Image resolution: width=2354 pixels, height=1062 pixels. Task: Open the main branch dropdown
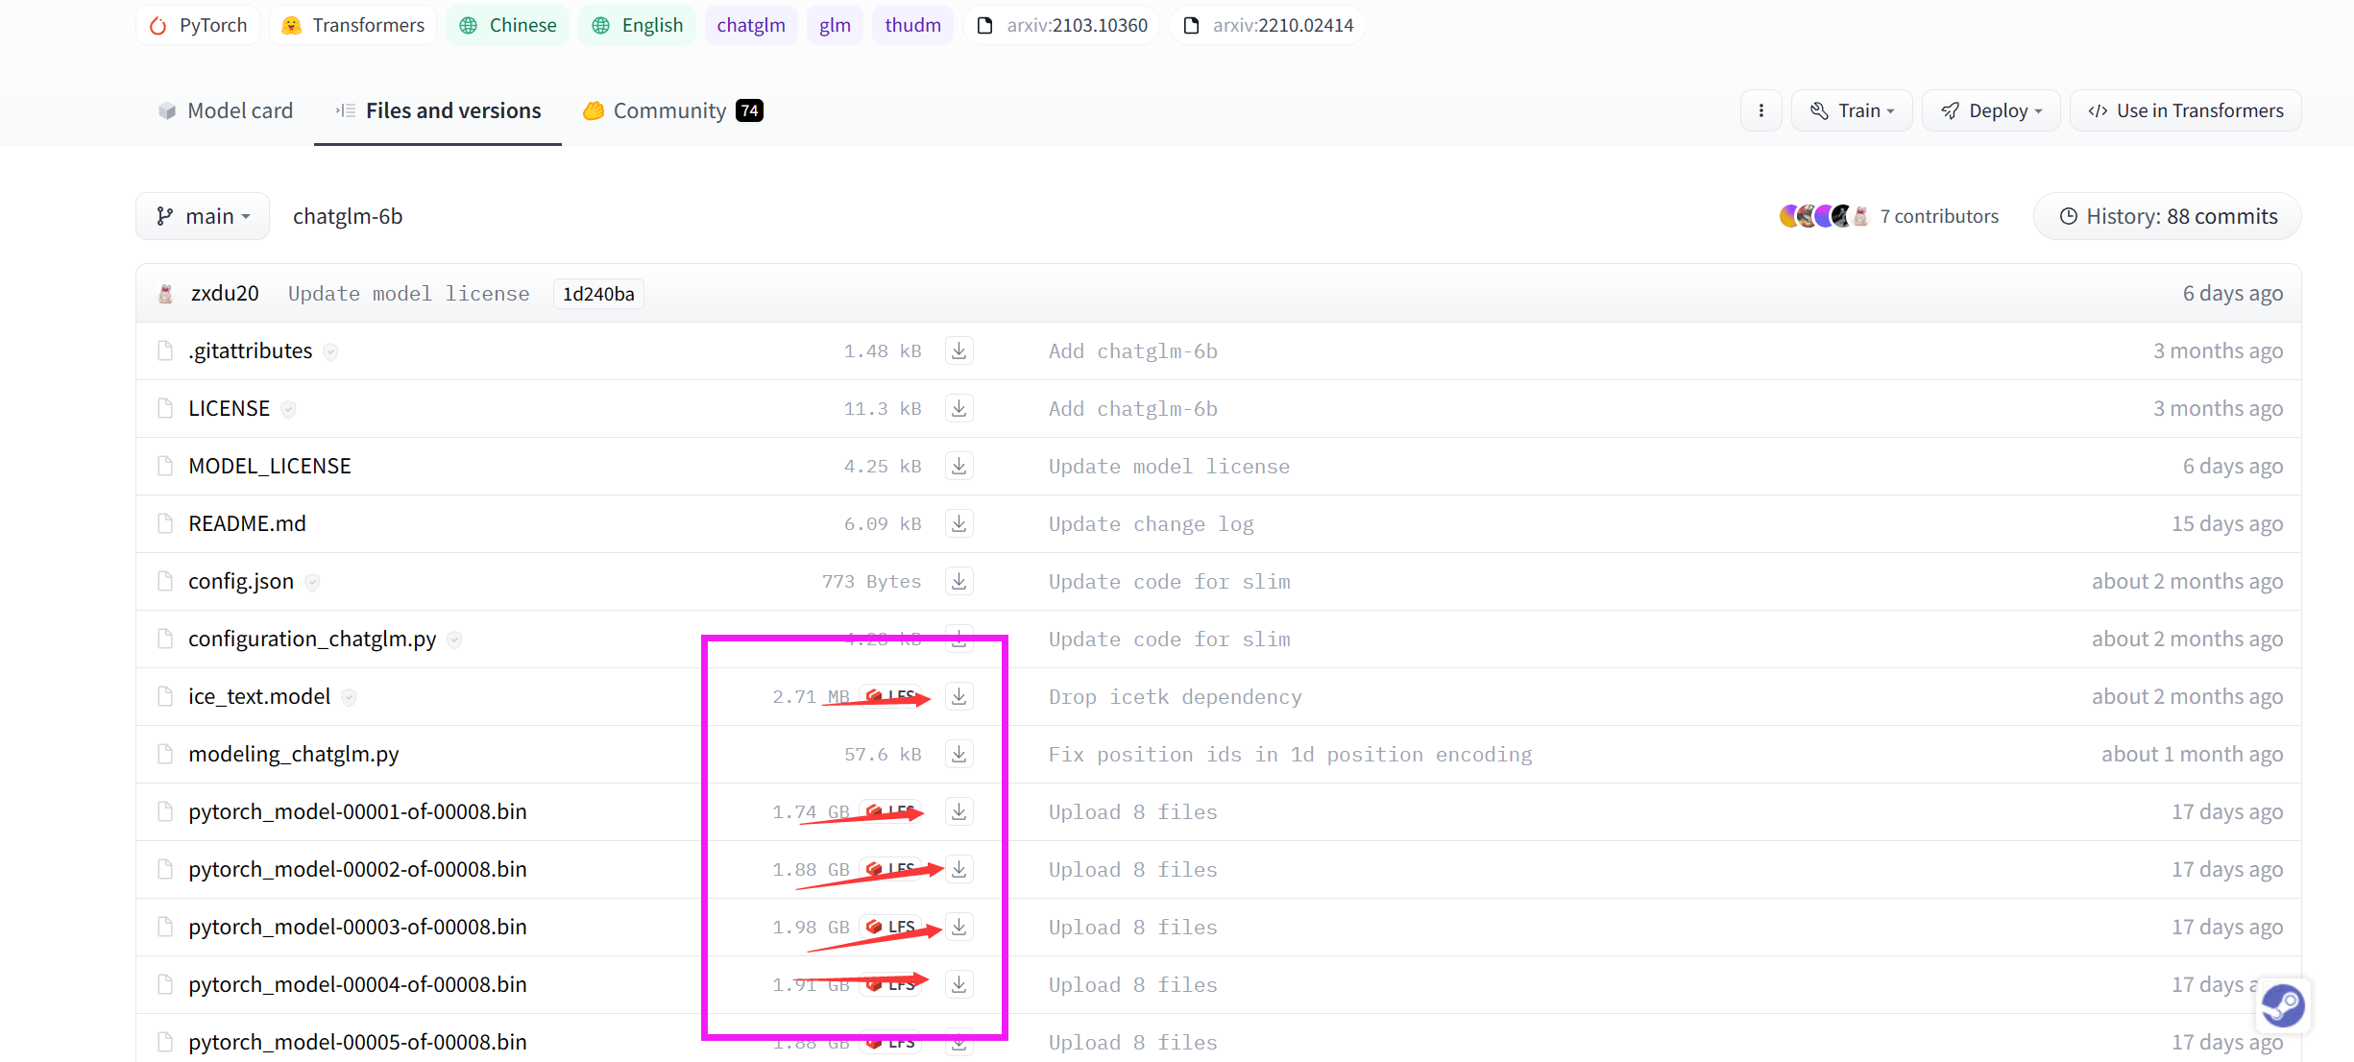click(203, 216)
